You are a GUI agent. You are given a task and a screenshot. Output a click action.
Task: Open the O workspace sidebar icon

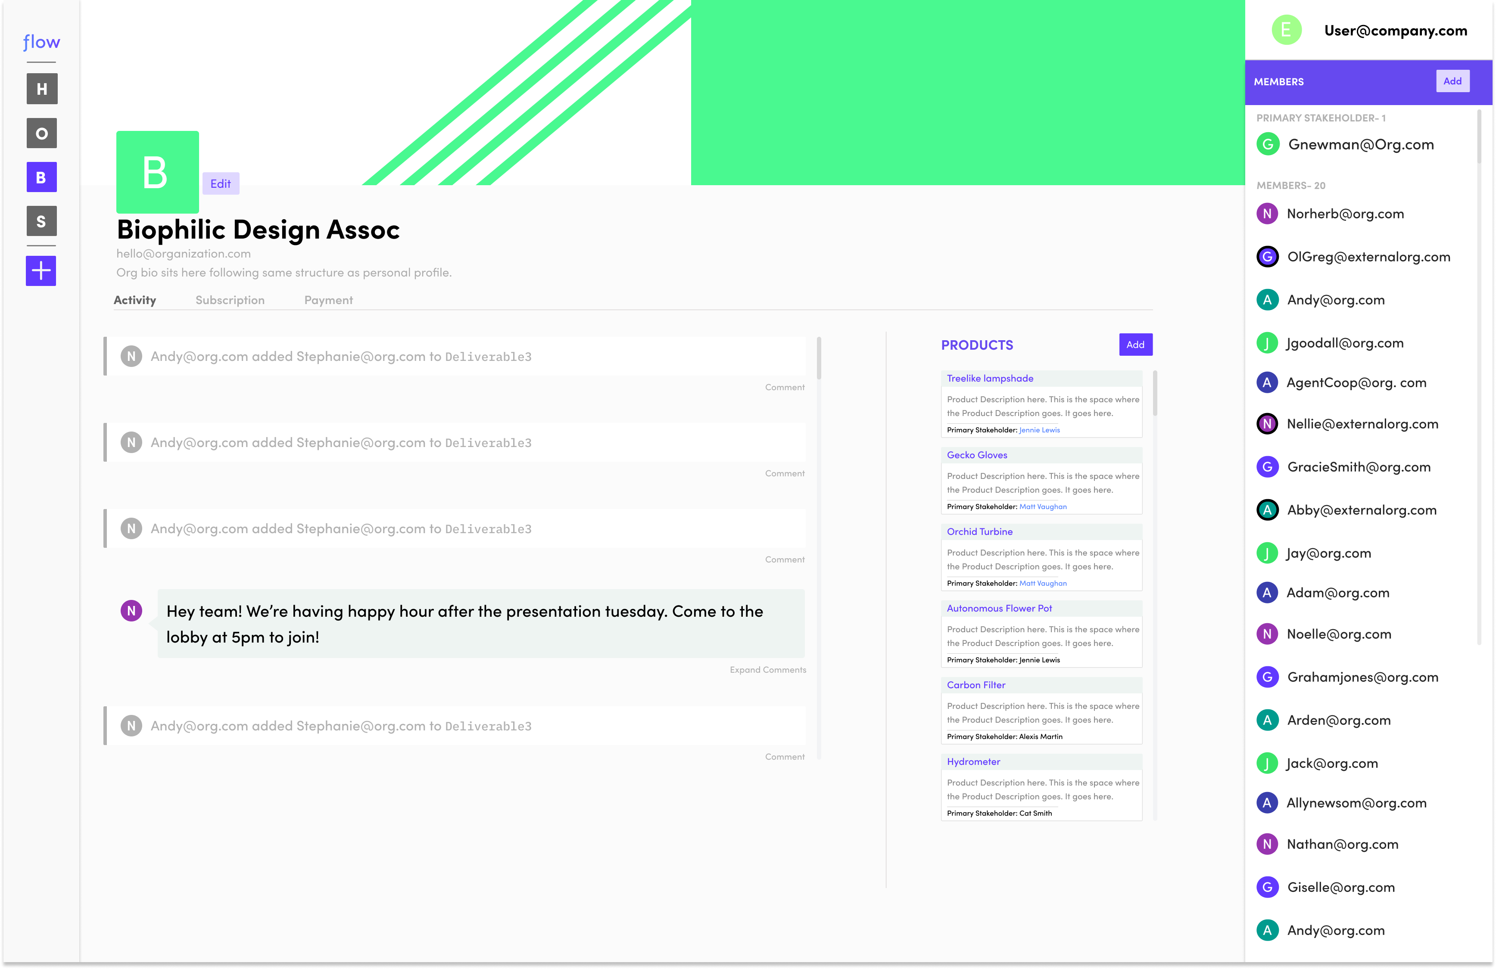point(41,133)
